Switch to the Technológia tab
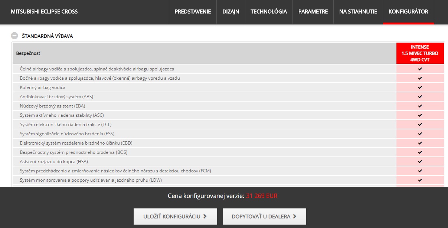 tap(269, 11)
